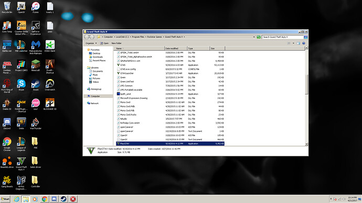The image size is (362, 203).
Task: Open the address bar history dropdown
Action: click(x=254, y=37)
